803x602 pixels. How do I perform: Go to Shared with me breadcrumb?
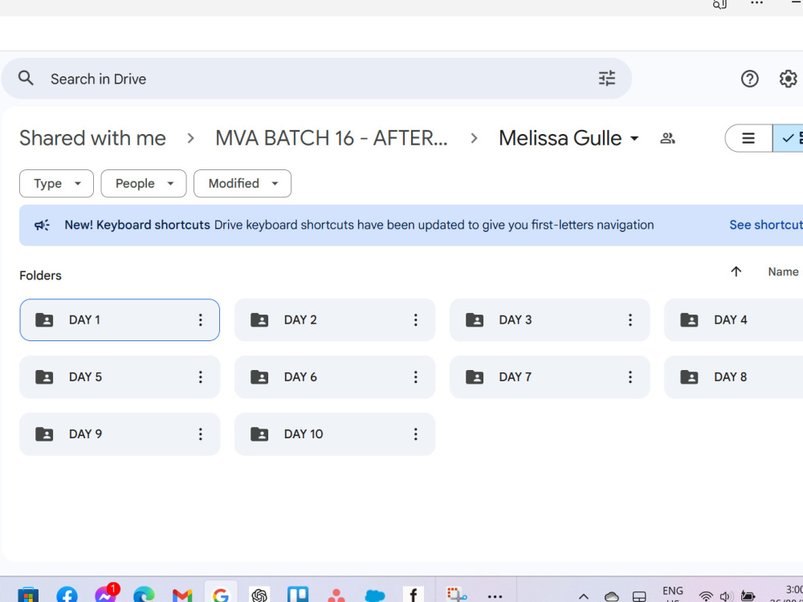pyautogui.click(x=92, y=138)
